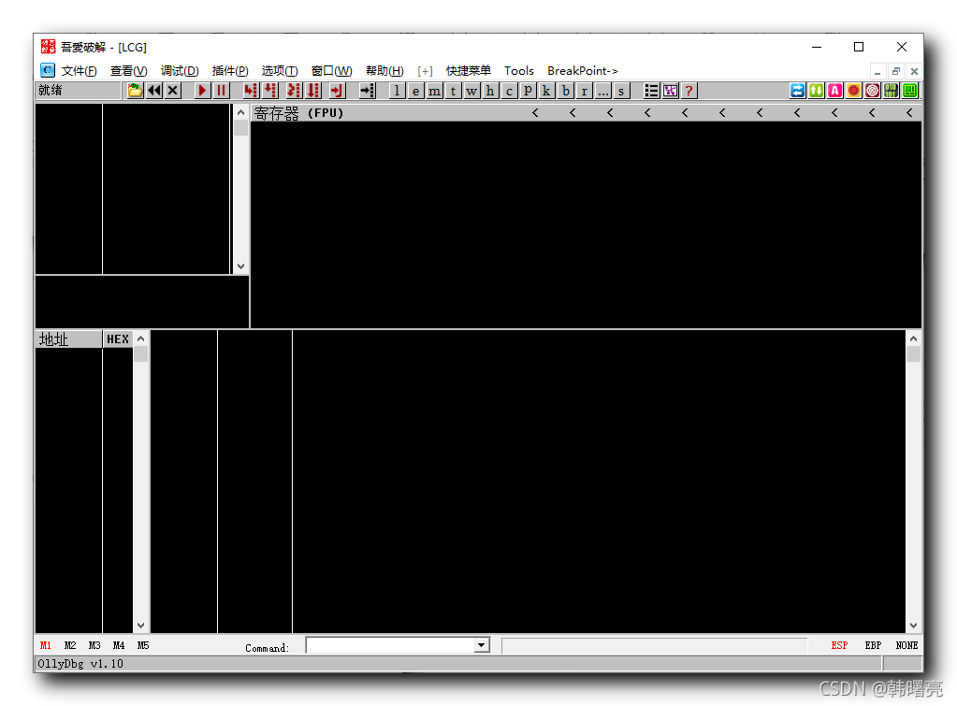Run the program with the red play icon

[x=201, y=90]
